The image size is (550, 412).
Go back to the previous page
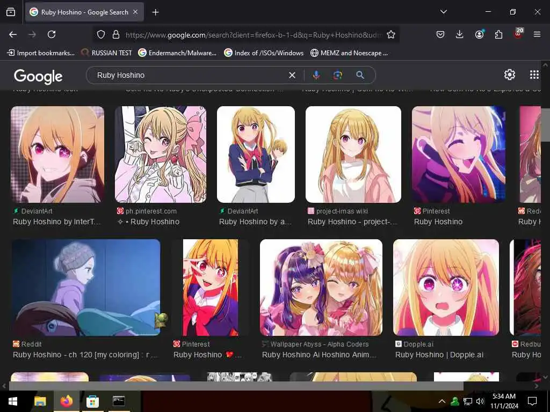tap(13, 34)
